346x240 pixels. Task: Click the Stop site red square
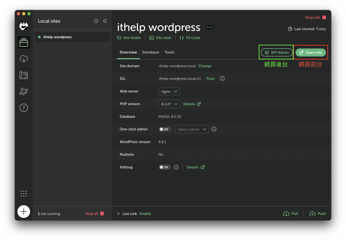point(324,18)
